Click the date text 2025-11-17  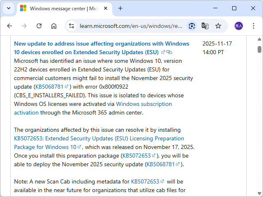click(x=217, y=44)
